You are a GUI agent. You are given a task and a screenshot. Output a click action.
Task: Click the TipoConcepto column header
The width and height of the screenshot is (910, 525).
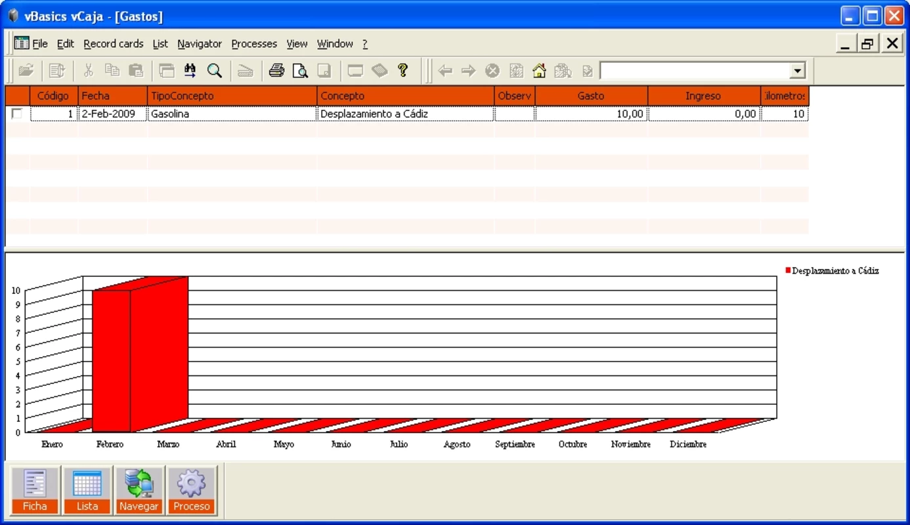pos(232,96)
